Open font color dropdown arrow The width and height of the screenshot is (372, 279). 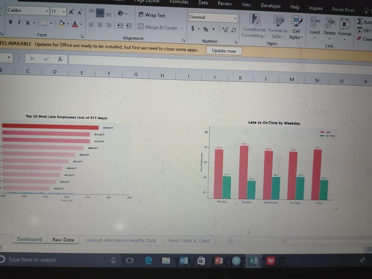point(81,24)
